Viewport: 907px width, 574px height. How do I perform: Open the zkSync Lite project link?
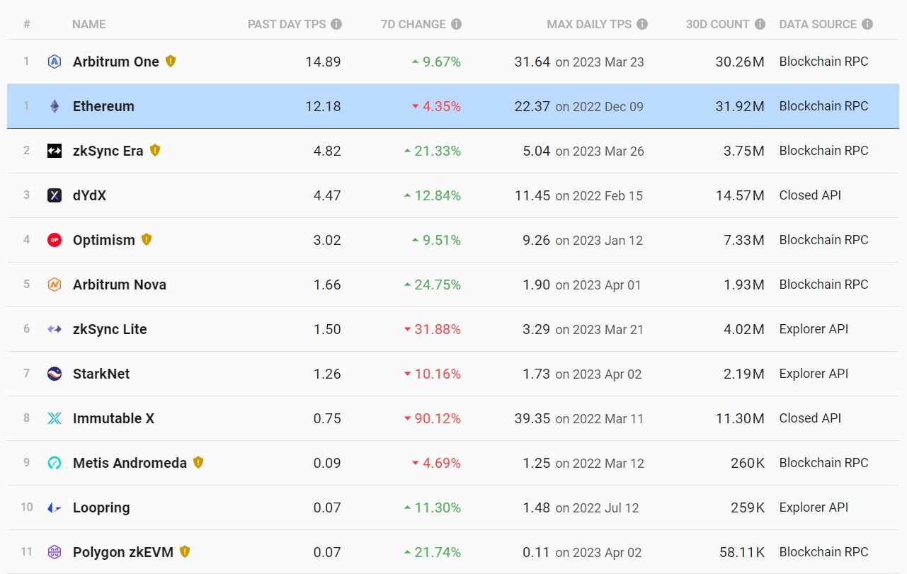[110, 329]
